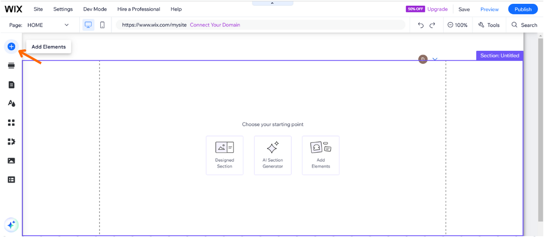Open the Search tool
Viewport: 546px width, 238px height.
pyautogui.click(x=524, y=25)
